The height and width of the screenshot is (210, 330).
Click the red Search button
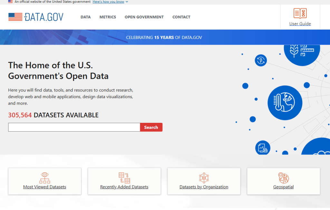point(151,127)
